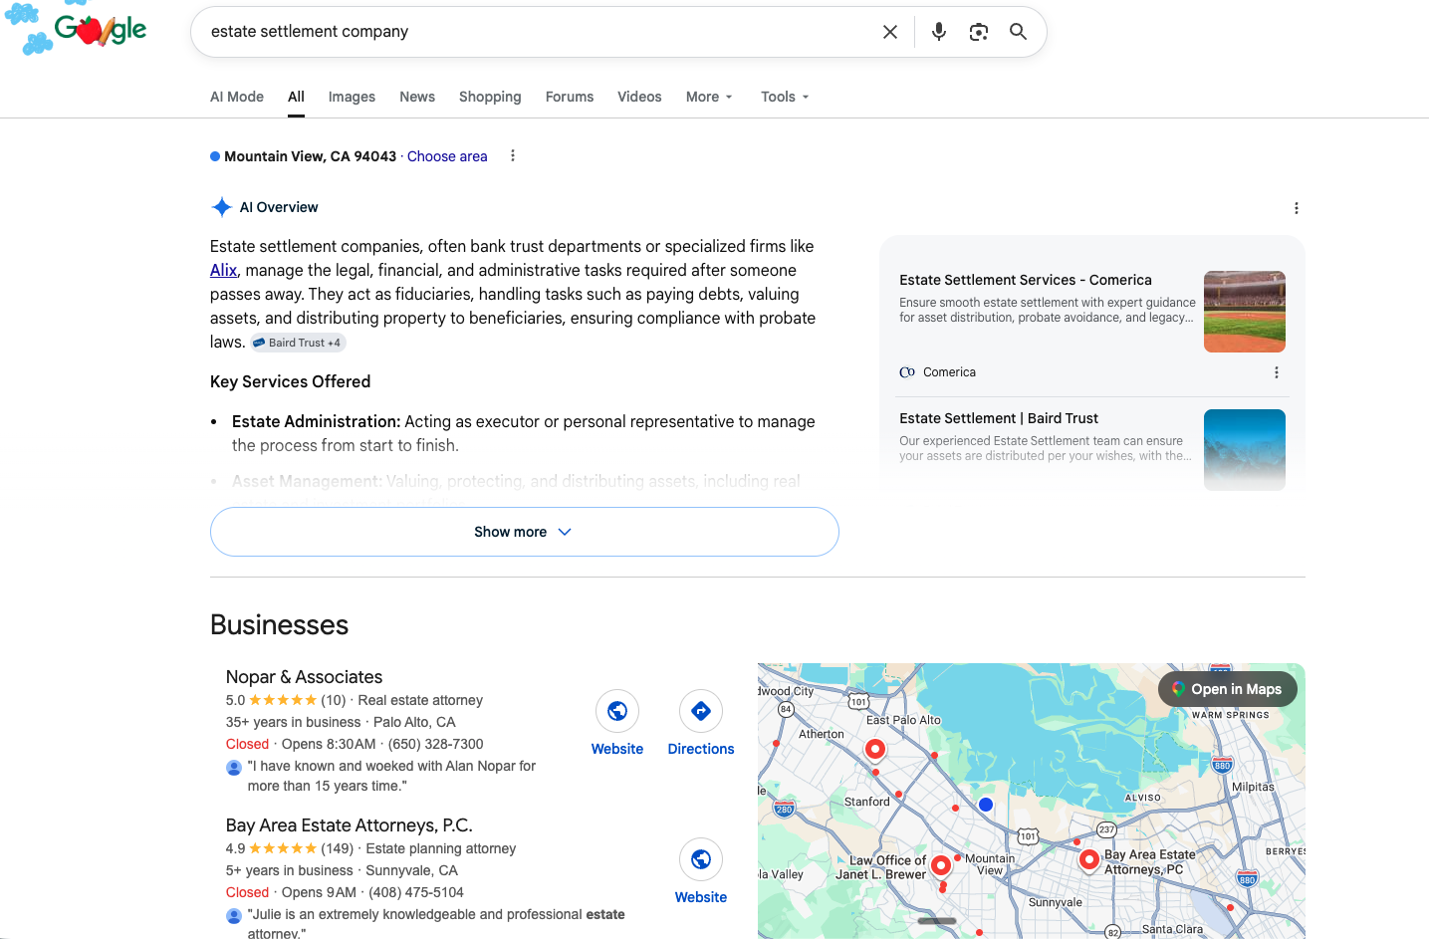Open location options three-dot menu

coord(513,155)
